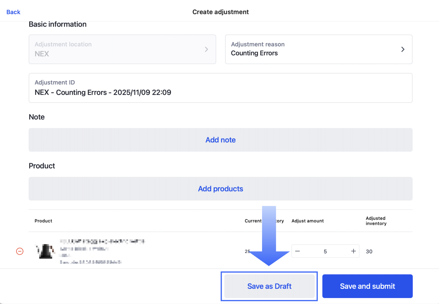This screenshot has width=439, height=304.
Task: Go Back to the previous screen
Action: pyautogui.click(x=13, y=12)
